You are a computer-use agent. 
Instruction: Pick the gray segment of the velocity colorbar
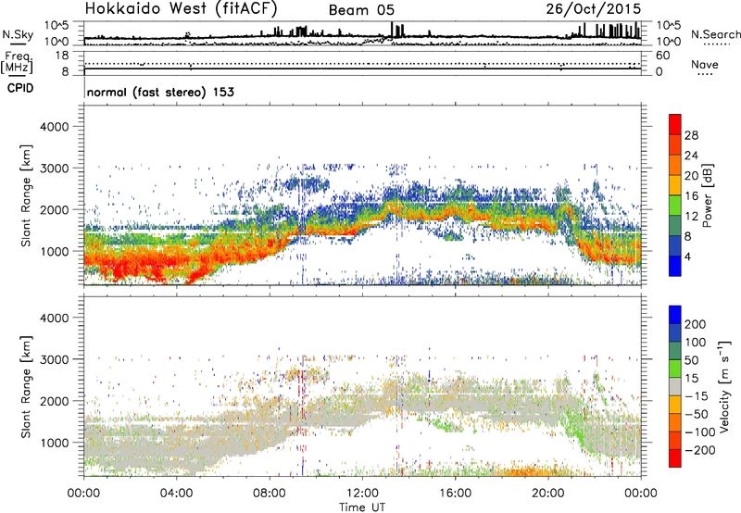tap(675, 387)
